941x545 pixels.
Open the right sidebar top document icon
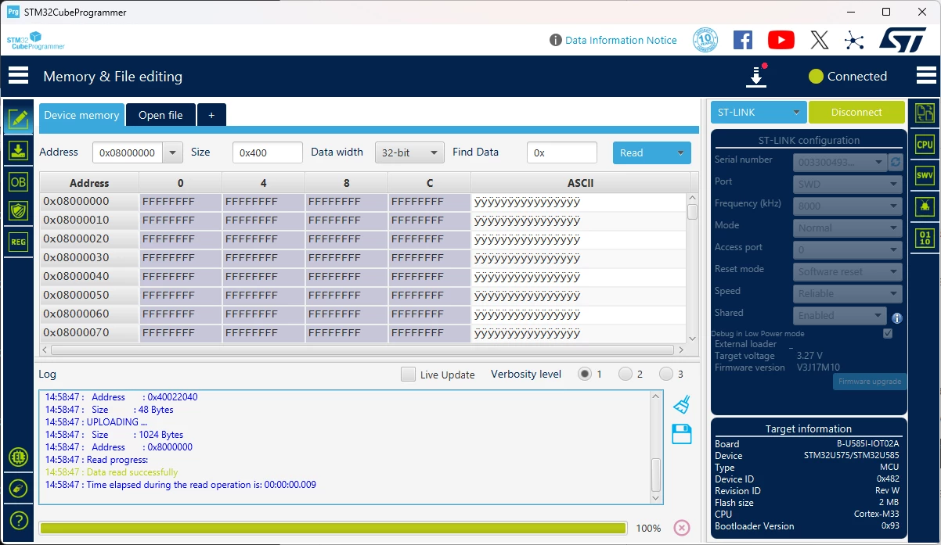point(925,113)
